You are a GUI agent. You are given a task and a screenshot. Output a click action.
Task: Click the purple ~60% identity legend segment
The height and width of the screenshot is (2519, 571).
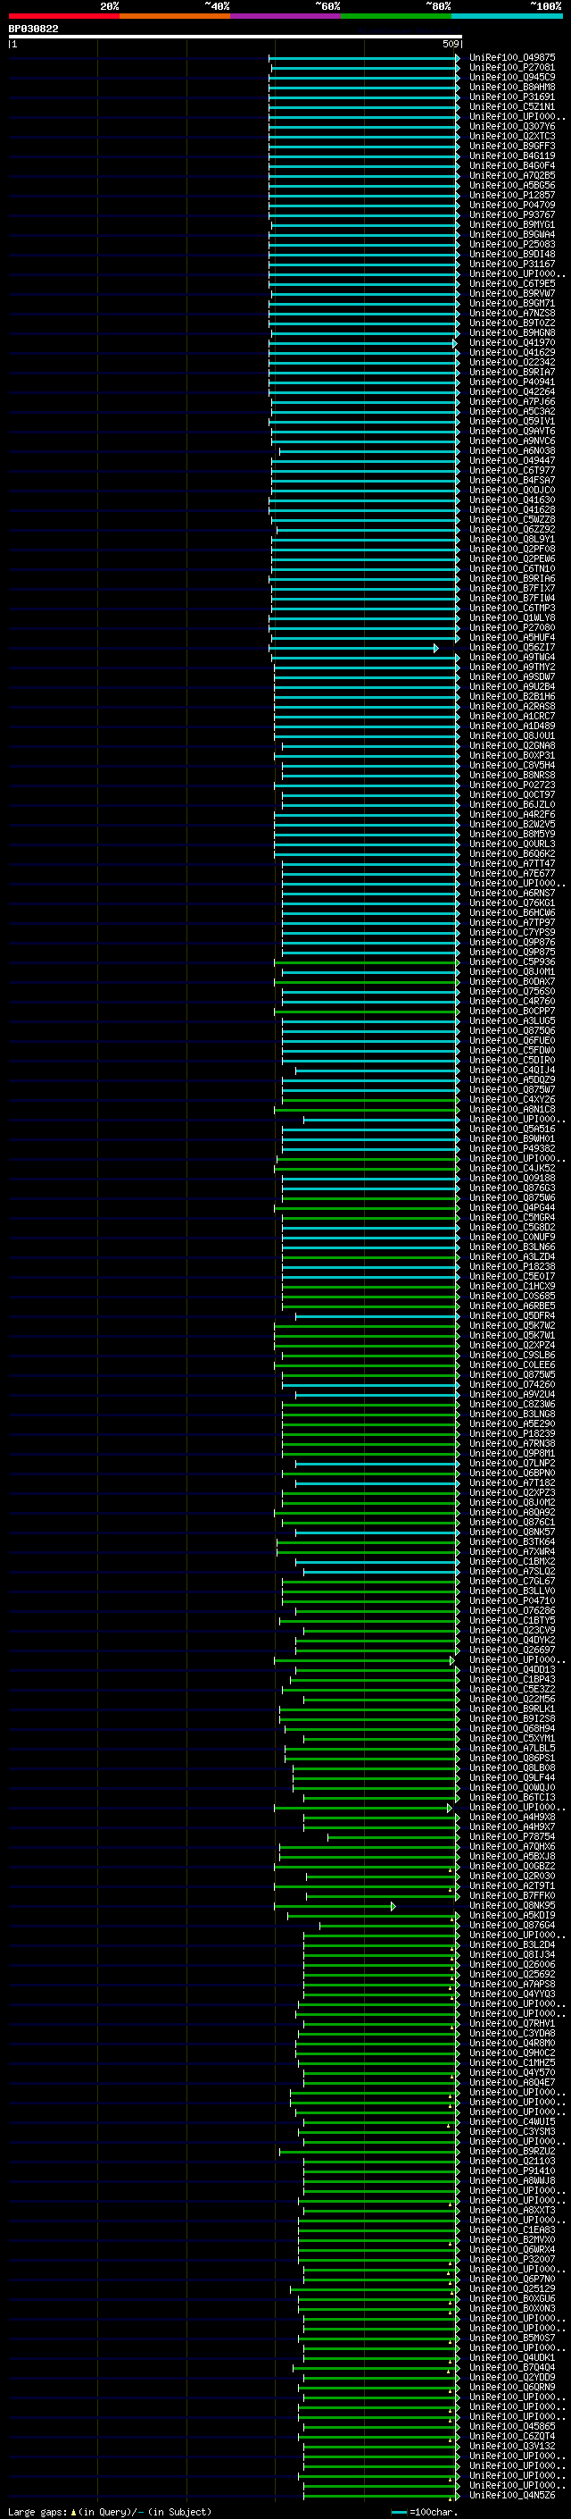coord(286,16)
